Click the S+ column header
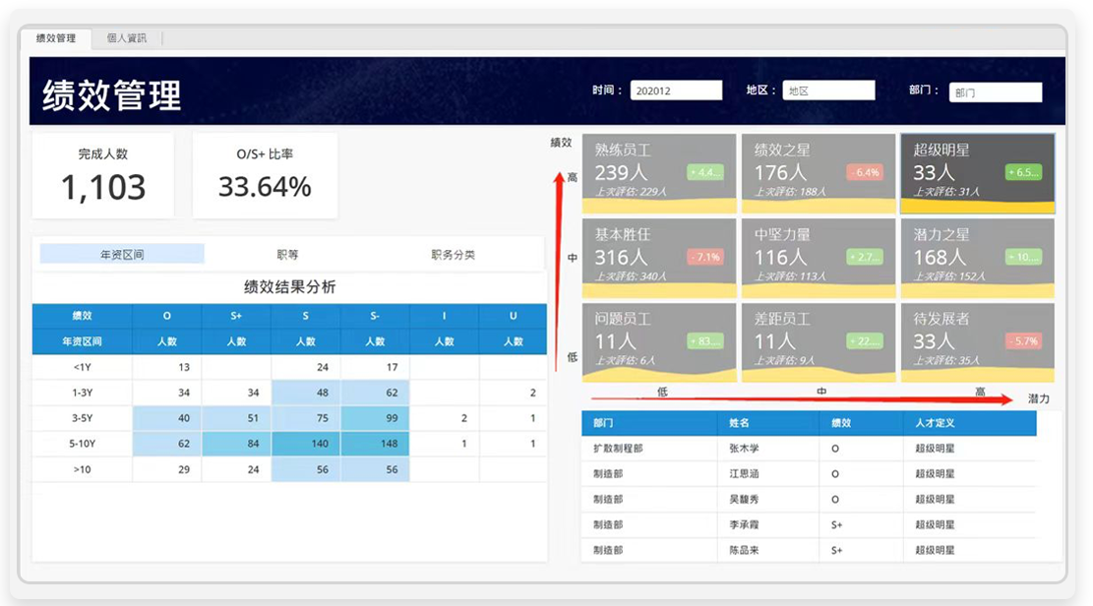 (236, 316)
